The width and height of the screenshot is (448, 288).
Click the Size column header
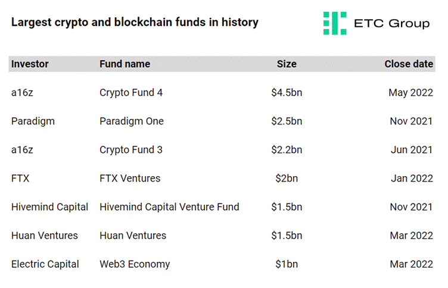pos(287,64)
